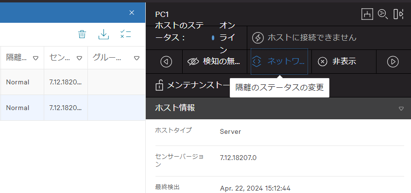Viewport: 411px width, 193px height.
Task: Click センサーバージョン label
Action: (179, 161)
